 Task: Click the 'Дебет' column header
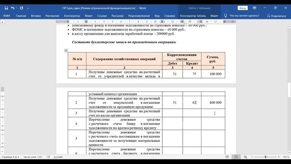[172, 63]
